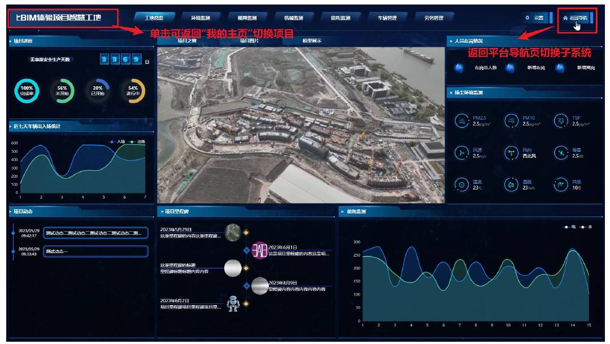Click the 返回导航 button
Screen dimensions: 610x344
point(575,18)
